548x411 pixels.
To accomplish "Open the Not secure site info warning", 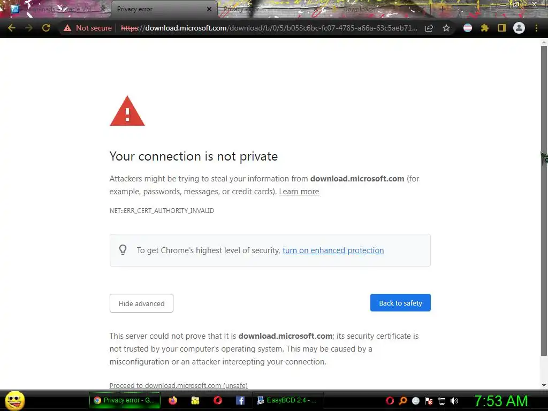I will [88, 28].
